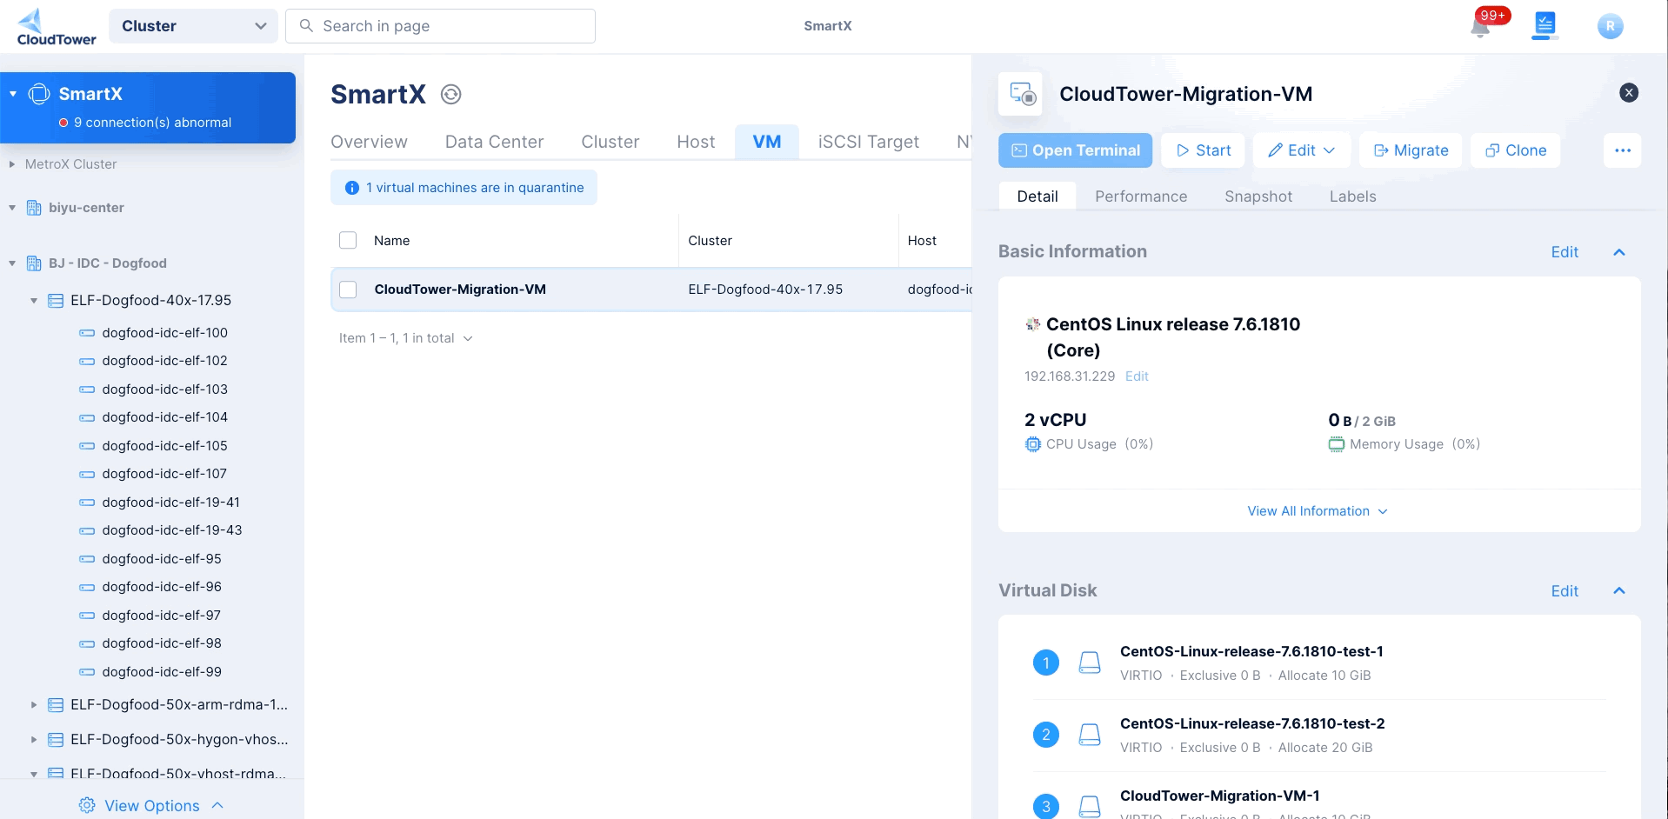Collapse the ELF-Dogfood-40x-17.95 cluster node
The image size is (1668, 819).
[34, 301]
